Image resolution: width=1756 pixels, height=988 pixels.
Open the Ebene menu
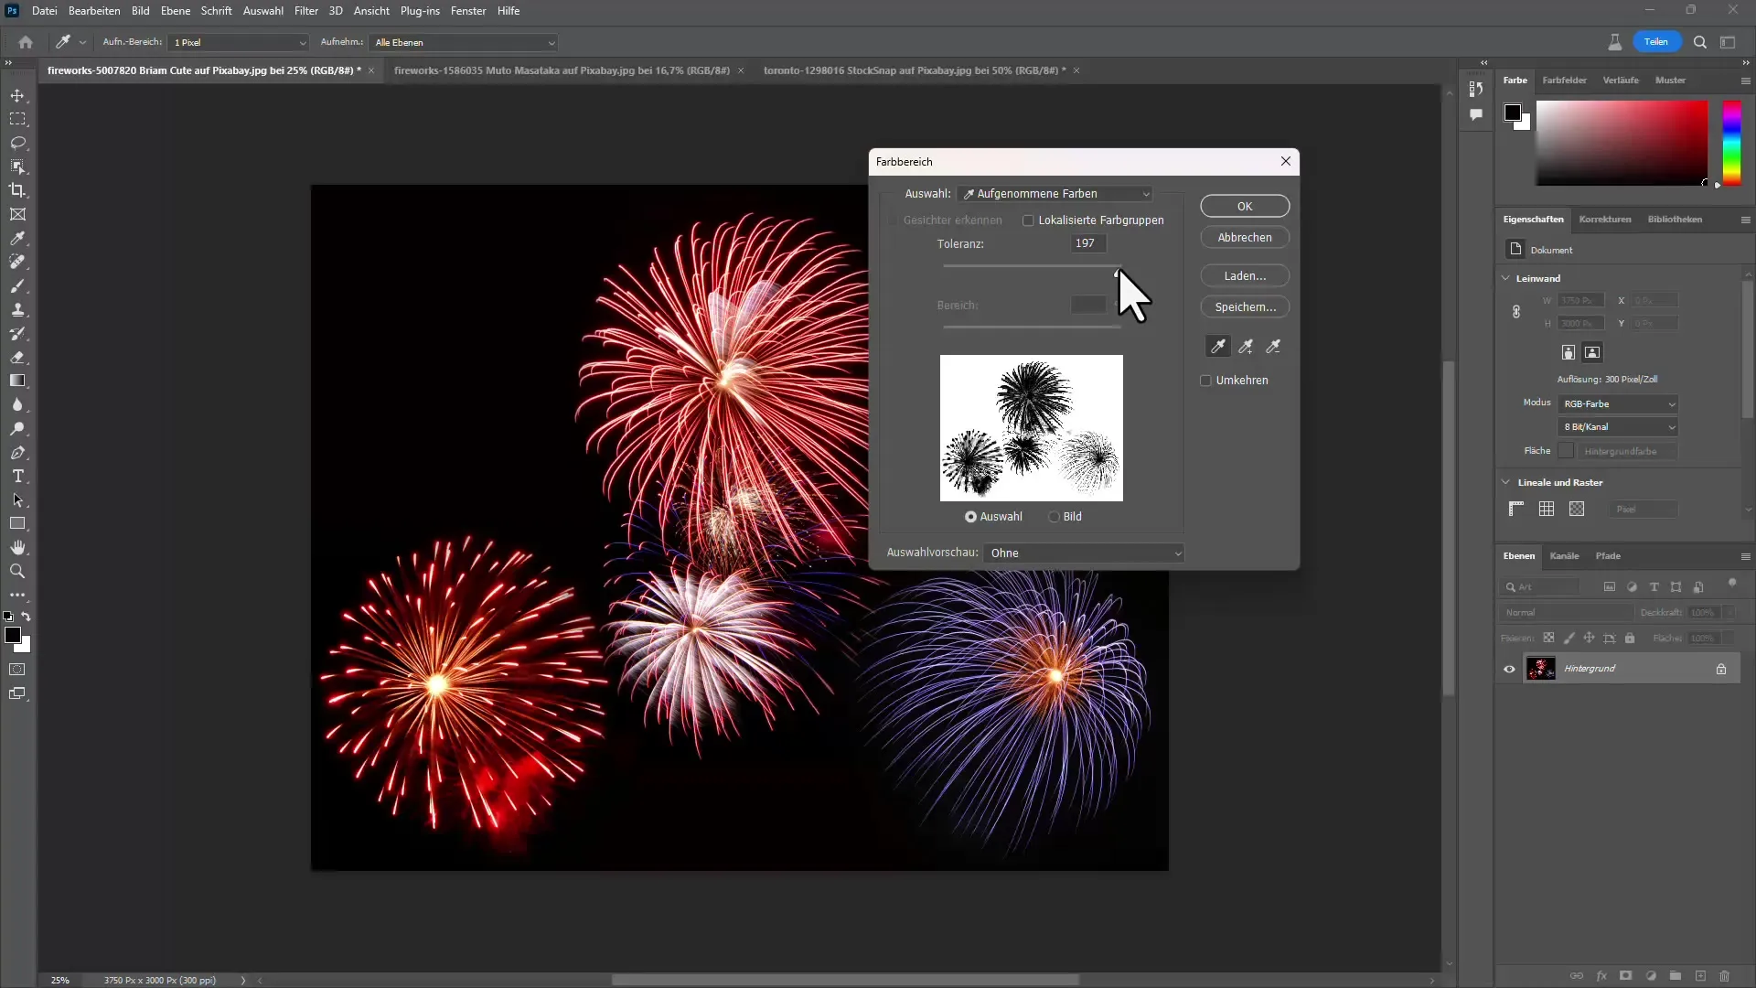(176, 11)
